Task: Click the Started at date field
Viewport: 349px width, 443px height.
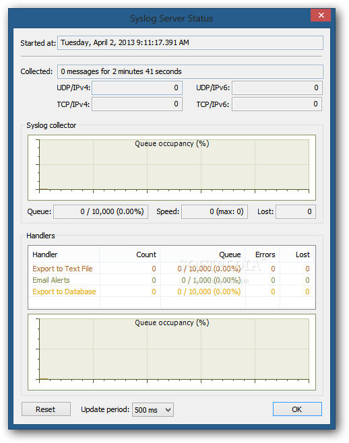Action: (190, 42)
